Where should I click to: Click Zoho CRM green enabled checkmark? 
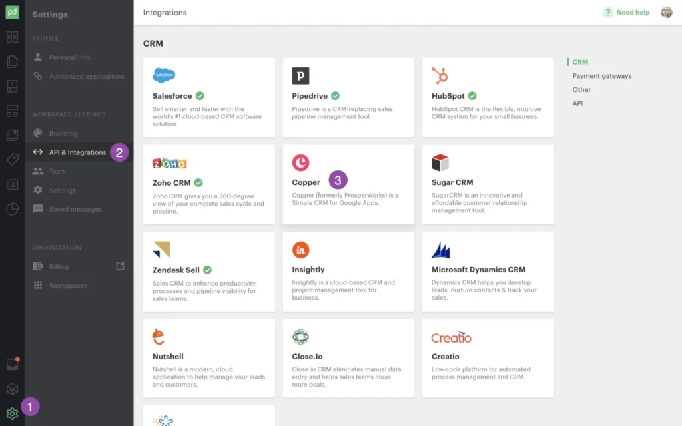(x=198, y=182)
